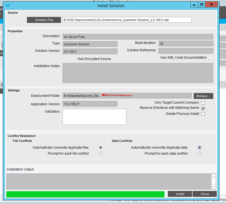
Task: Enable Only Target Current Company checkbox
Action: (x=203, y=103)
